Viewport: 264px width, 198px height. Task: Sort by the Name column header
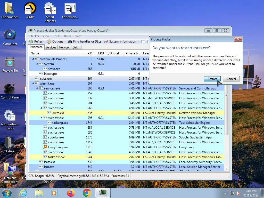click(x=55, y=53)
